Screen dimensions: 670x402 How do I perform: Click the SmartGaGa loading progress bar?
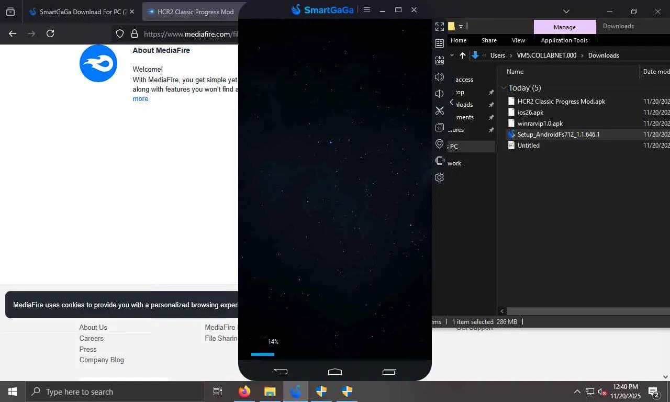pos(263,354)
